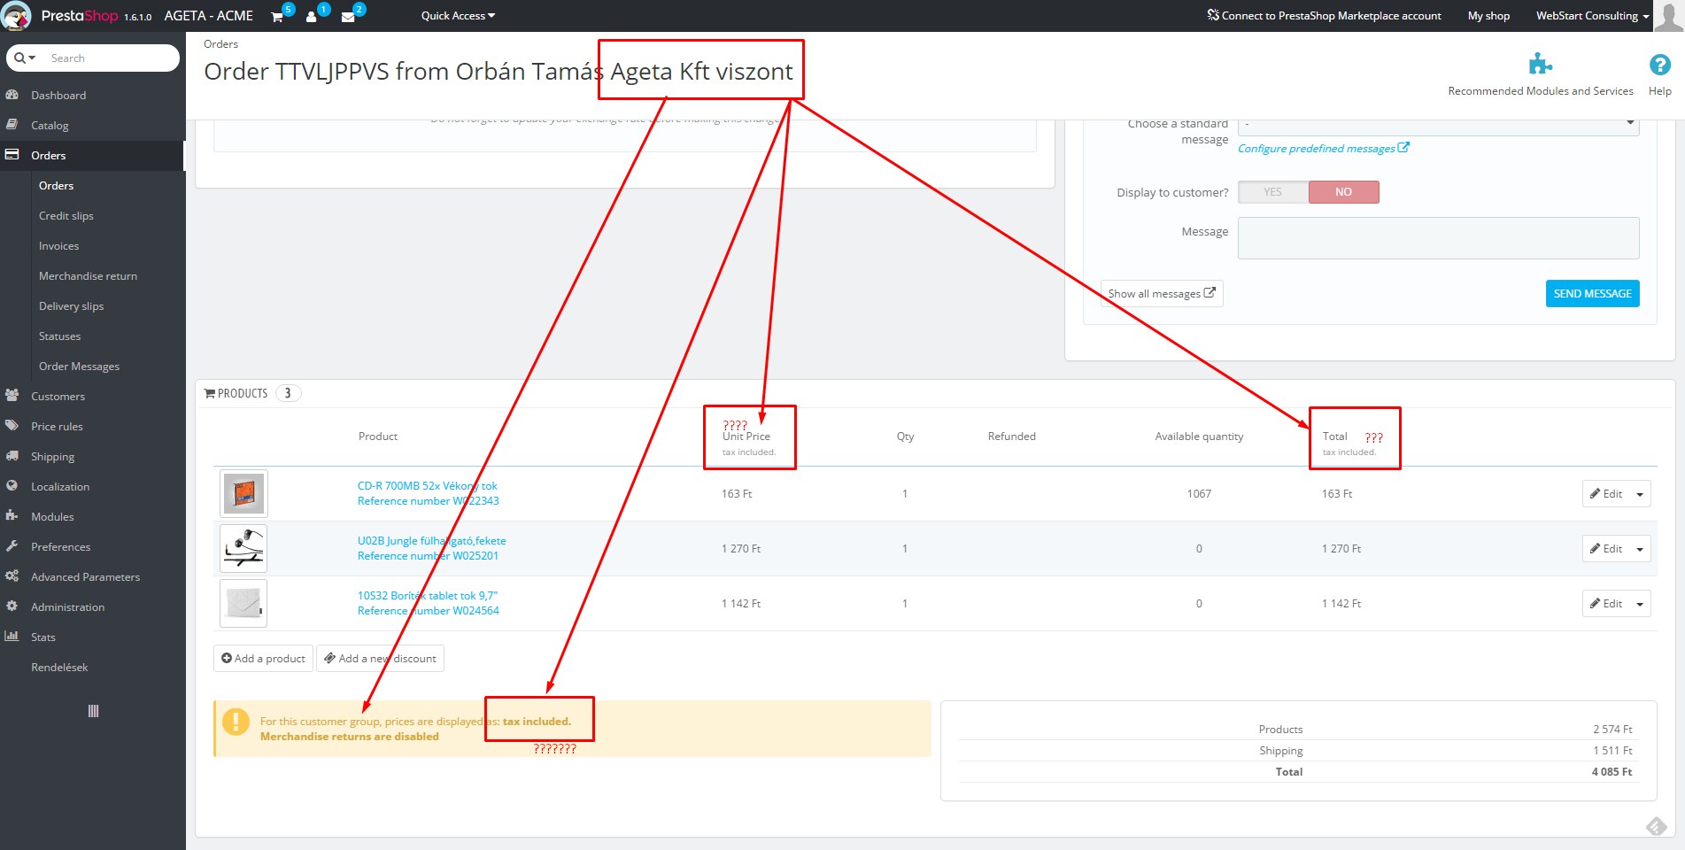
Task: Edit the U02B Jungle fülhallgató row
Action: [1606, 549]
